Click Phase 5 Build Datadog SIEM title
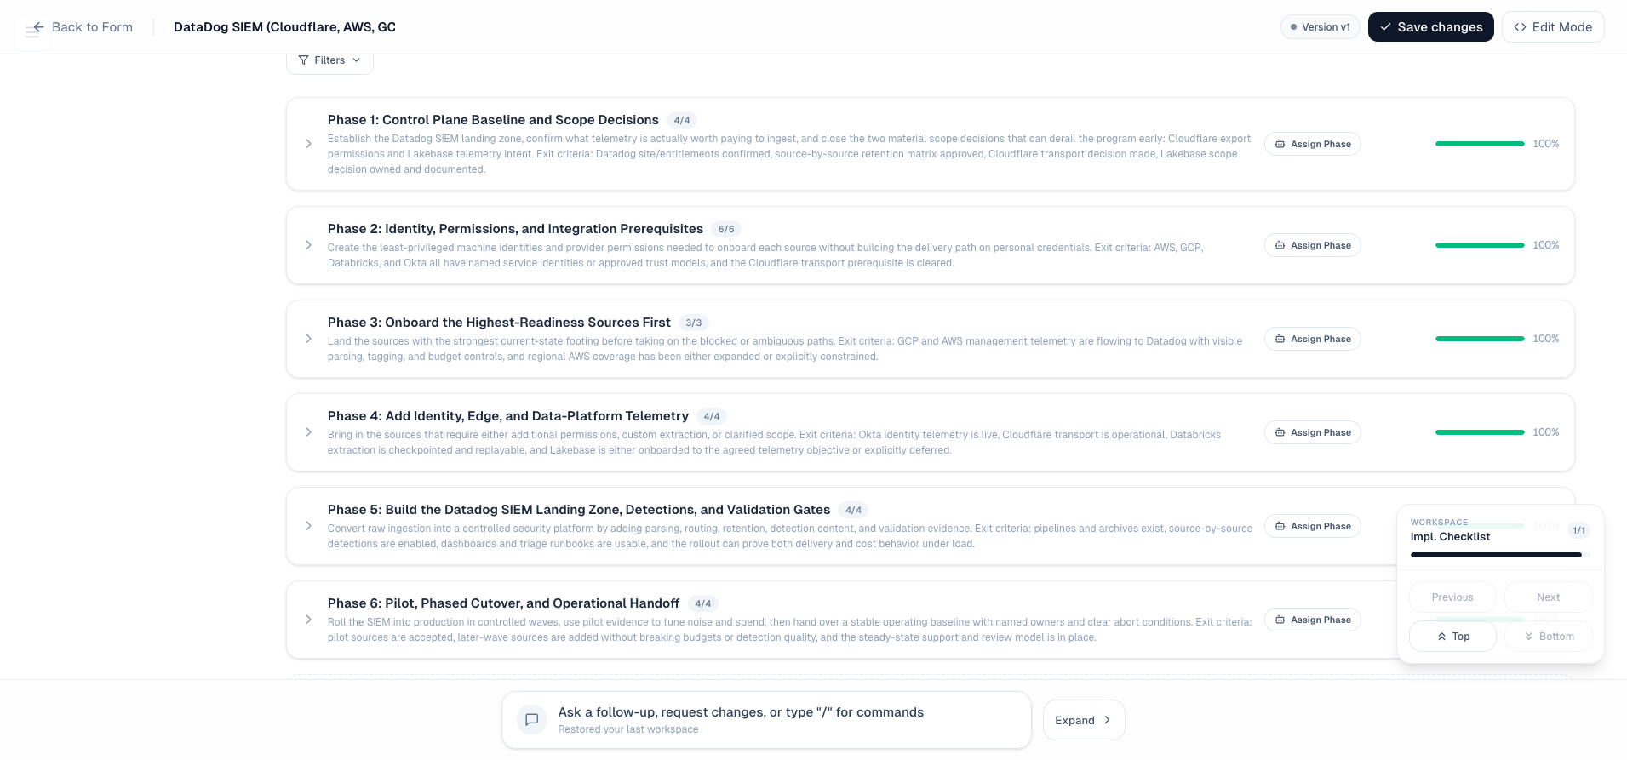Viewport: 1627px width, 760px height. pyautogui.click(x=579, y=510)
